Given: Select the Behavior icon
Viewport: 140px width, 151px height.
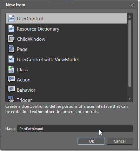Looking at the screenshot, I should click(x=11, y=90).
